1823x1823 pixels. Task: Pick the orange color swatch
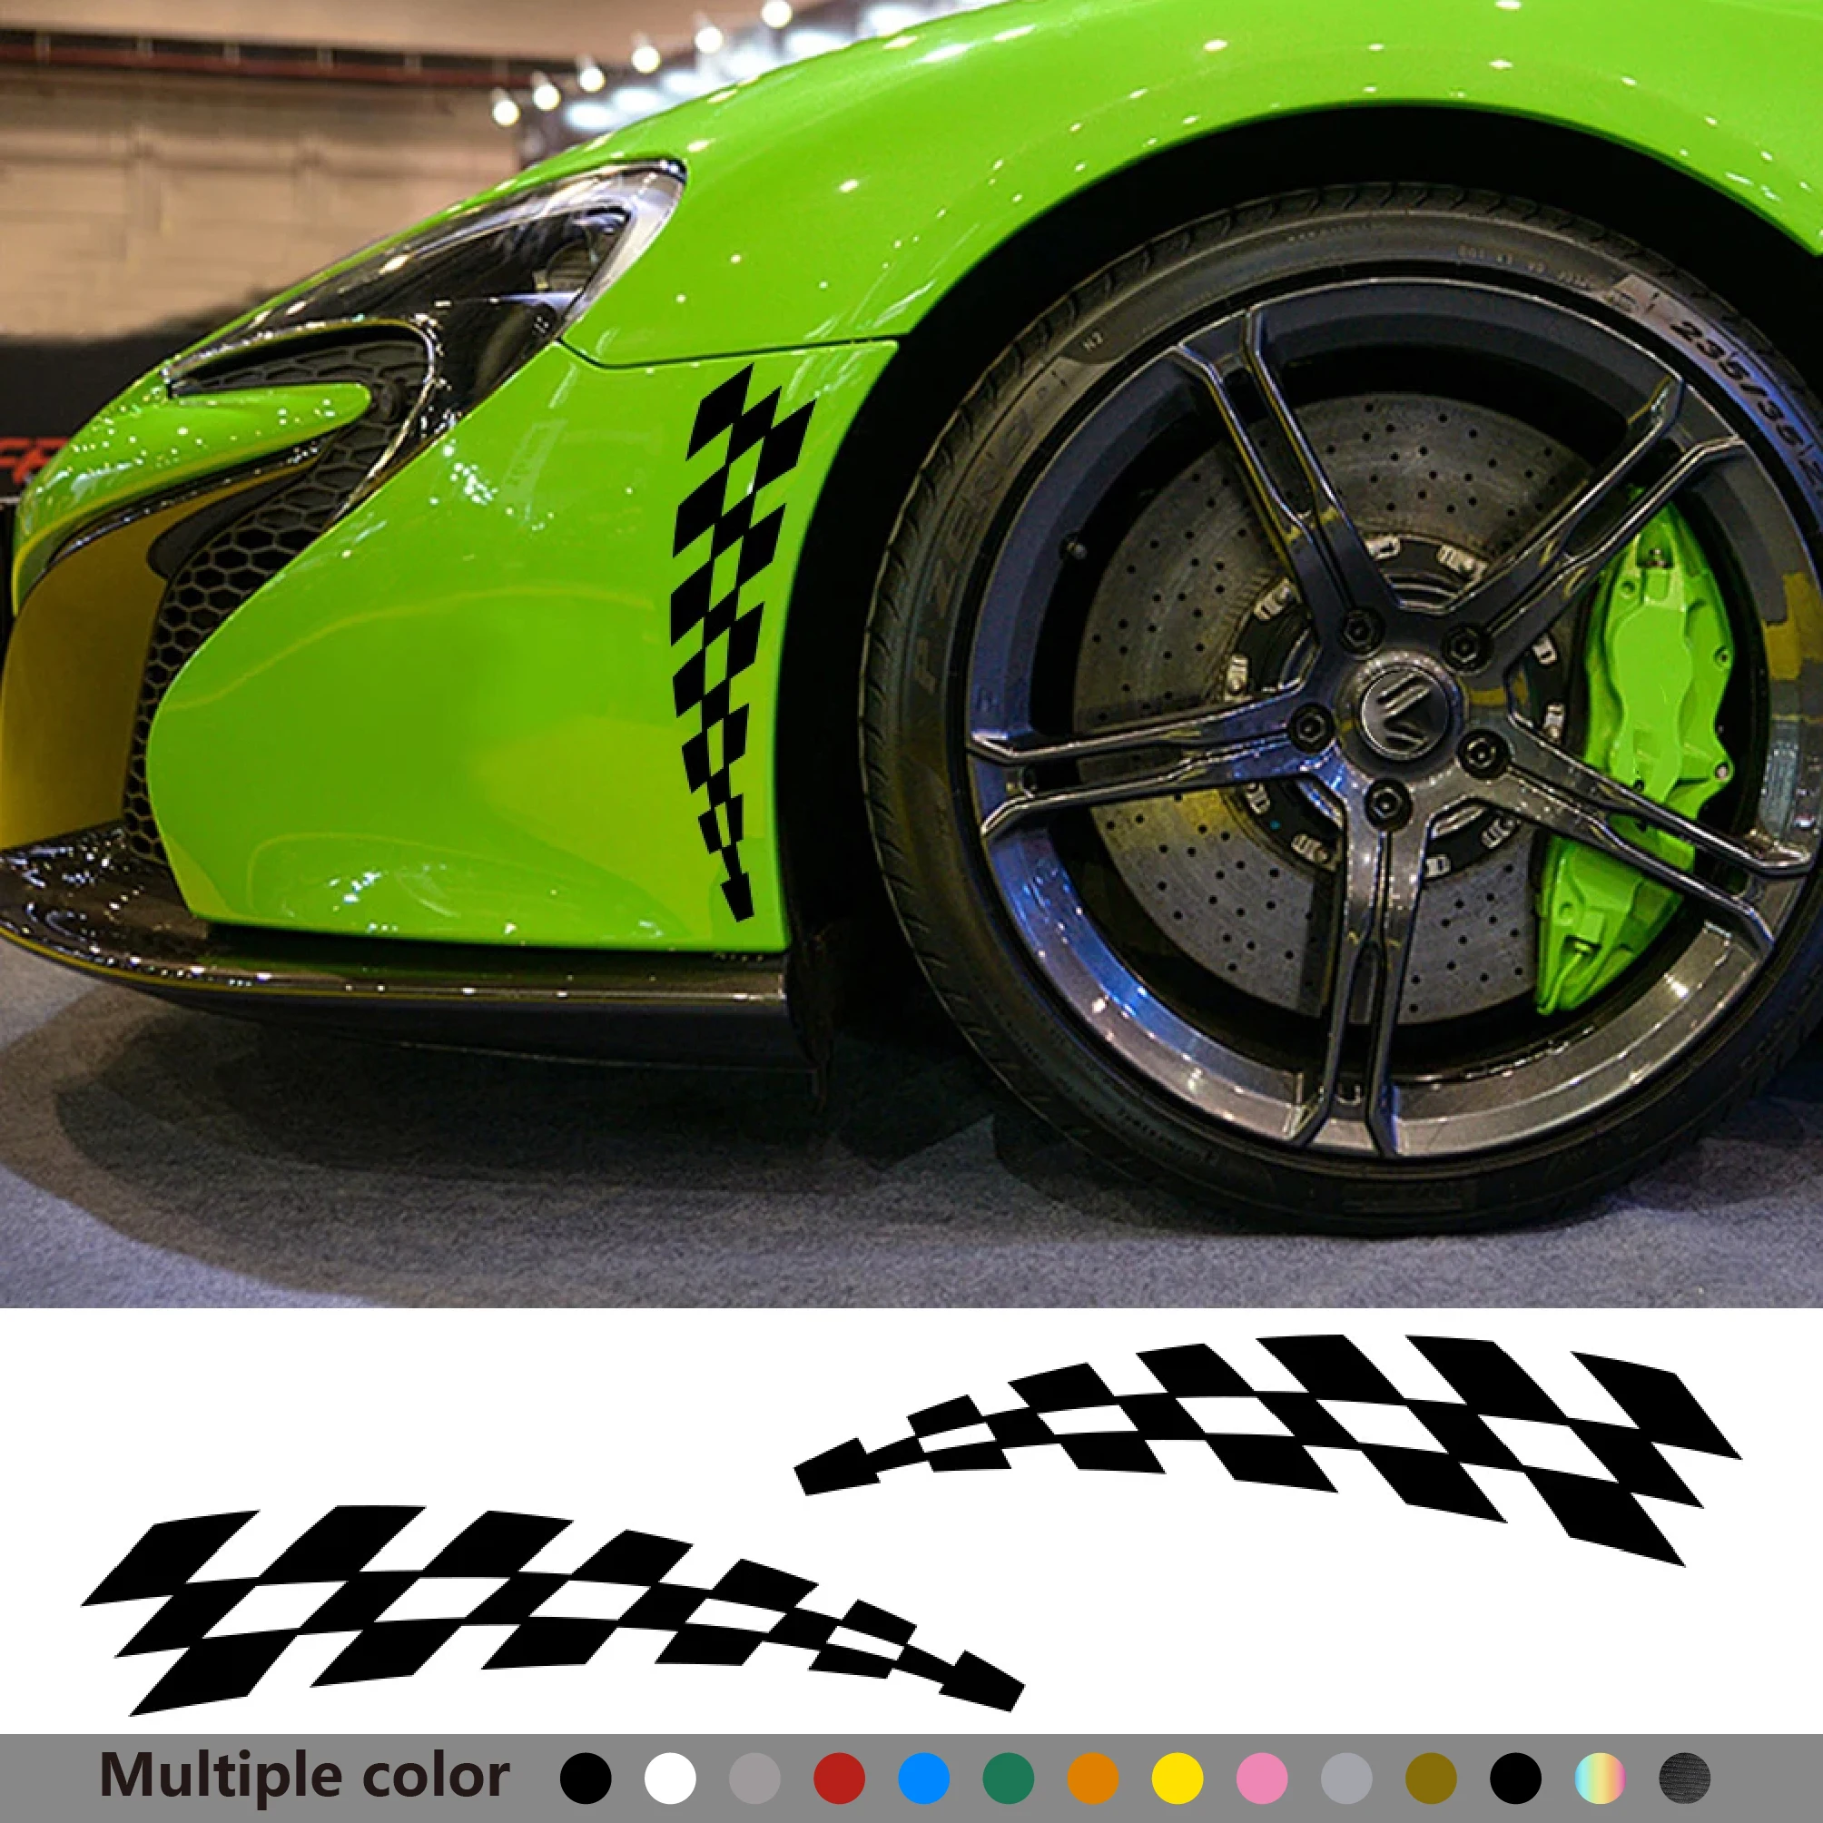[1093, 1779]
